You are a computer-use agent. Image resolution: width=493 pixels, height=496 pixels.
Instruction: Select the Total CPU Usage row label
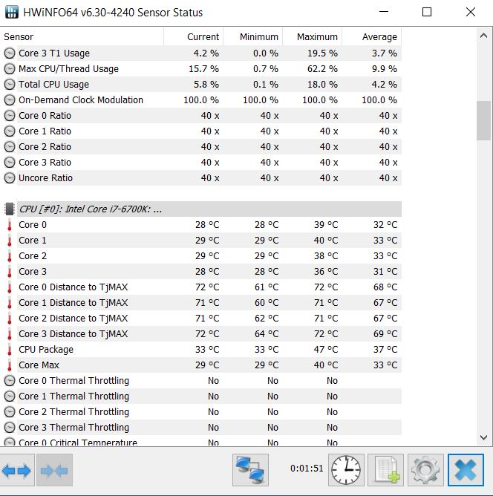point(53,85)
